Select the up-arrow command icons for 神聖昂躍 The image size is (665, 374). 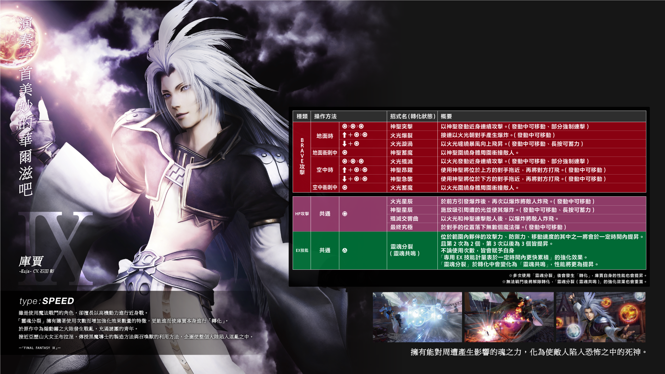click(355, 170)
